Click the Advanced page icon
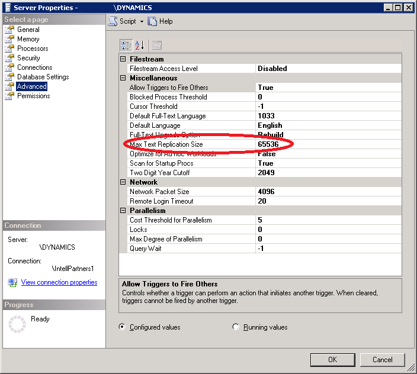The height and width of the screenshot is (374, 417). [x=9, y=86]
